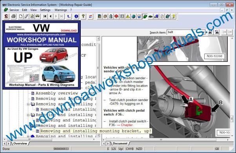
Task: Click the overview pane horizontal scrollbar
Action: coord(49,139)
